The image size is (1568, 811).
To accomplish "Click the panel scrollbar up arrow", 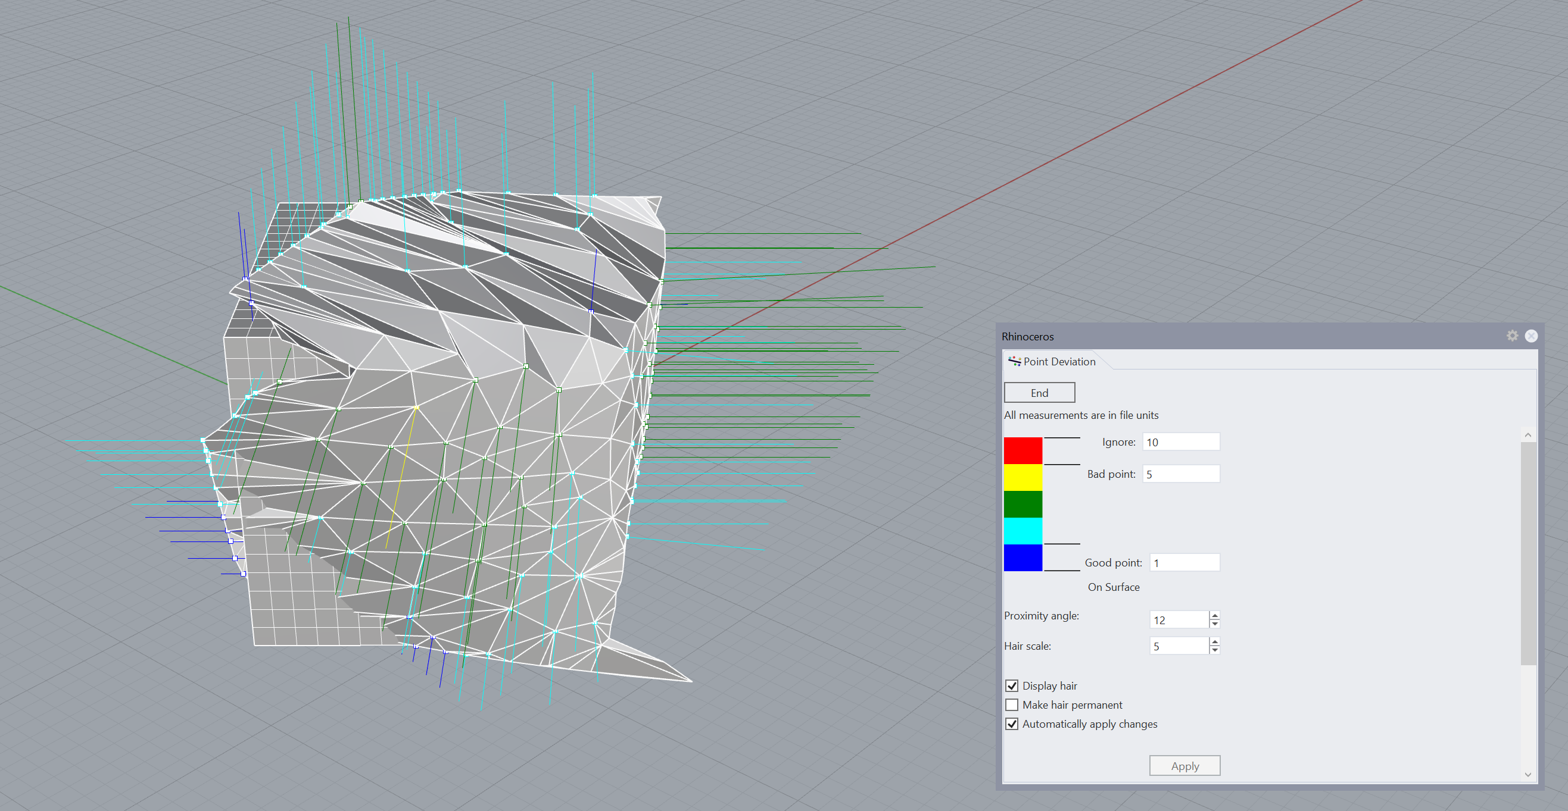I will click(x=1528, y=435).
